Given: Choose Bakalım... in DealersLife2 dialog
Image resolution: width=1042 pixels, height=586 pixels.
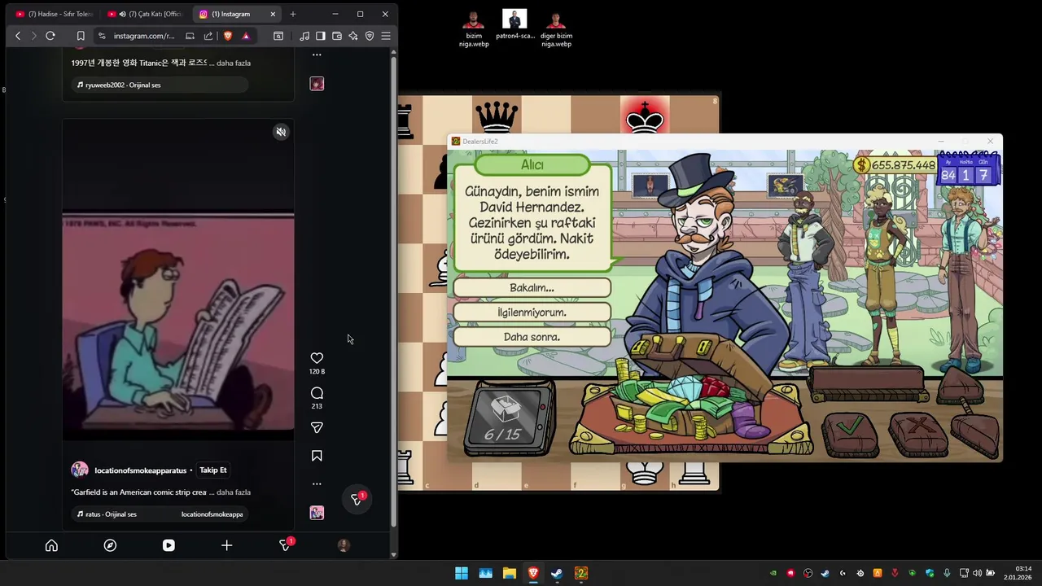Looking at the screenshot, I should tap(532, 287).
